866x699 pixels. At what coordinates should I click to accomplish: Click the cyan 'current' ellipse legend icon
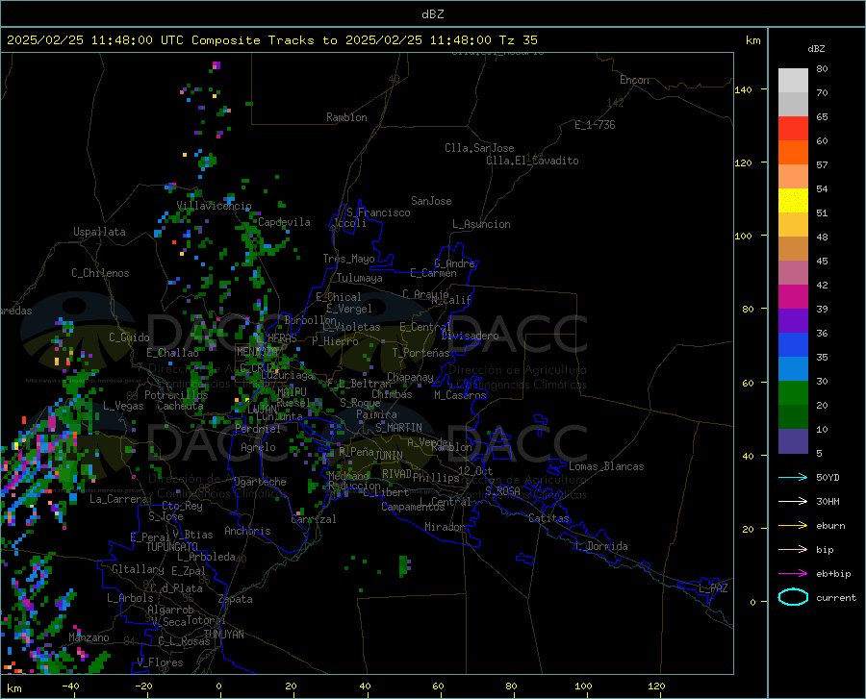[x=793, y=597]
